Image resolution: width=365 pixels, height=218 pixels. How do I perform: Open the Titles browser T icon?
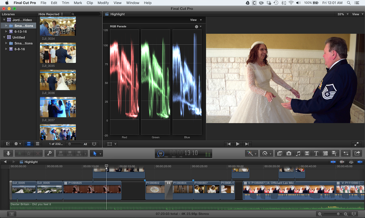click(x=316, y=153)
